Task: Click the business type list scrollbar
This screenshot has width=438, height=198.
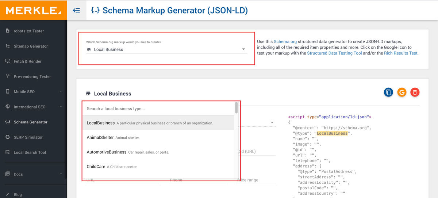Action: [x=237, y=108]
